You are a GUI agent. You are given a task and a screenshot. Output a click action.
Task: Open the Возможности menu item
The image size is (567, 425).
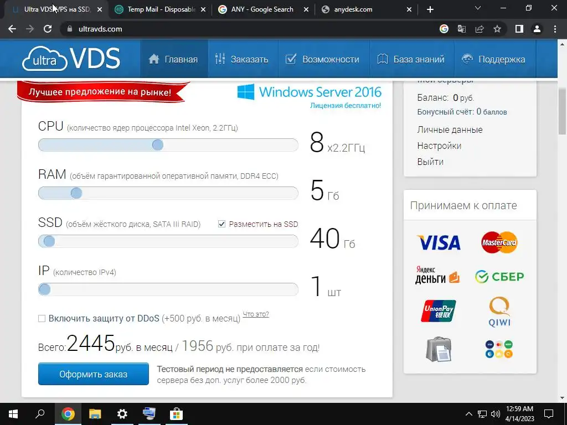pyautogui.click(x=323, y=59)
